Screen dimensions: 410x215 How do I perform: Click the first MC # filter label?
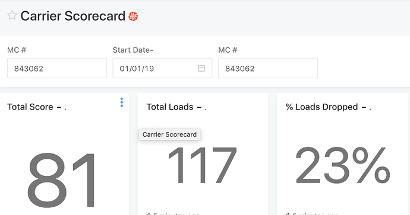click(x=17, y=50)
